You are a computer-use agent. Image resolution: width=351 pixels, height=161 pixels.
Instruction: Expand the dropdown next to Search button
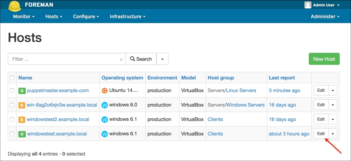coord(162,59)
